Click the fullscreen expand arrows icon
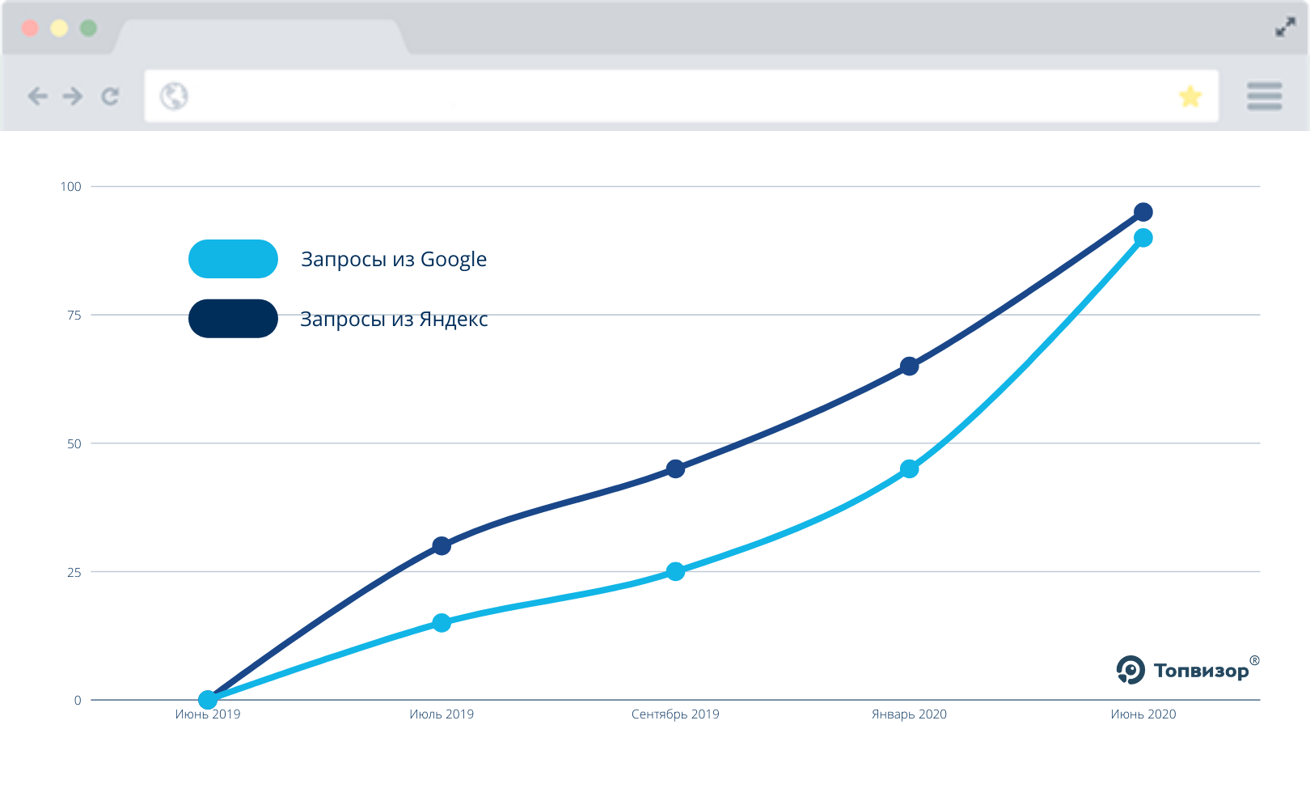This screenshot has height=801, width=1310. 1286,27
